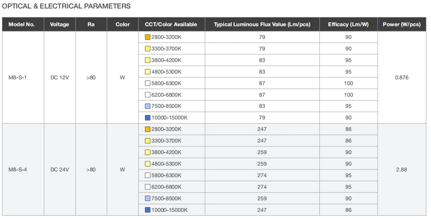431x218 pixels.
Task: Click the yellow 3300-3700K swatch for M8-S-4
Action: click(147, 141)
